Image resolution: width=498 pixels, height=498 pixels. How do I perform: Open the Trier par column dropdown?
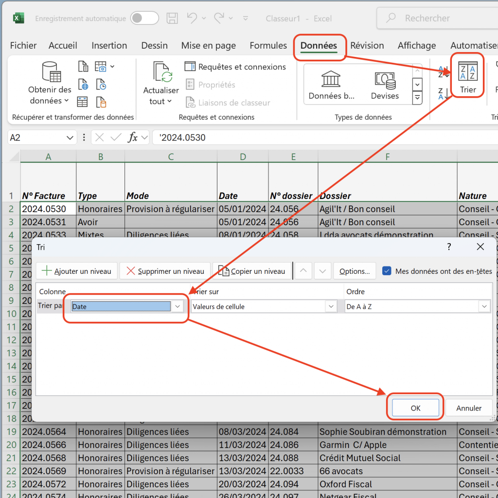click(178, 306)
